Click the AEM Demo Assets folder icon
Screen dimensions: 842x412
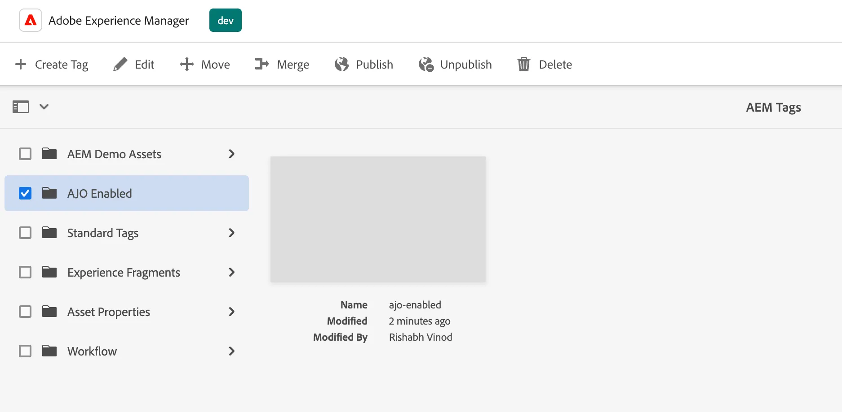pyautogui.click(x=49, y=154)
